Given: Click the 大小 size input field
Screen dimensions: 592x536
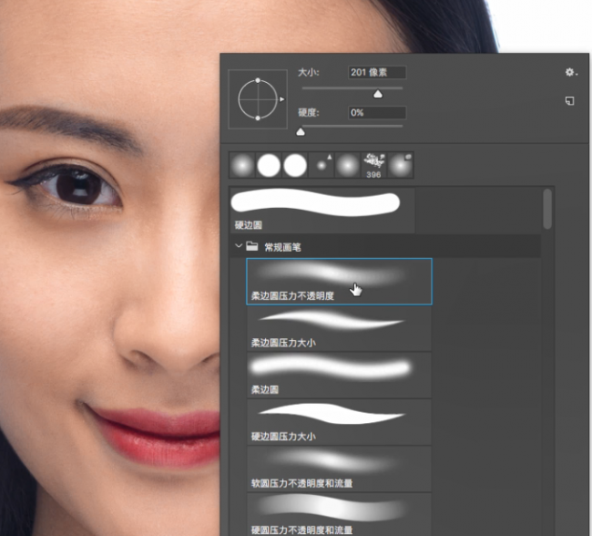Looking at the screenshot, I should (x=377, y=72).
